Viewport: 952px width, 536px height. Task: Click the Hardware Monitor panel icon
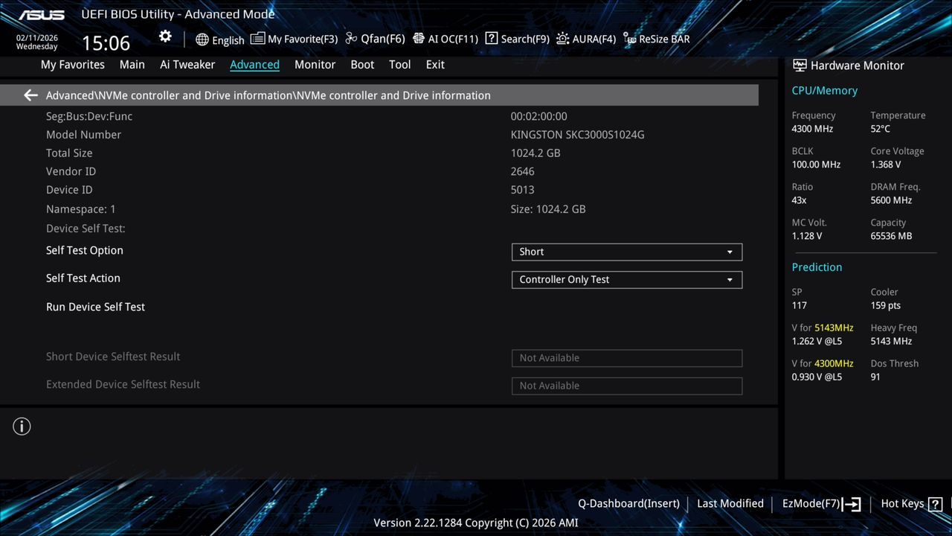click(x=799, y=66)
